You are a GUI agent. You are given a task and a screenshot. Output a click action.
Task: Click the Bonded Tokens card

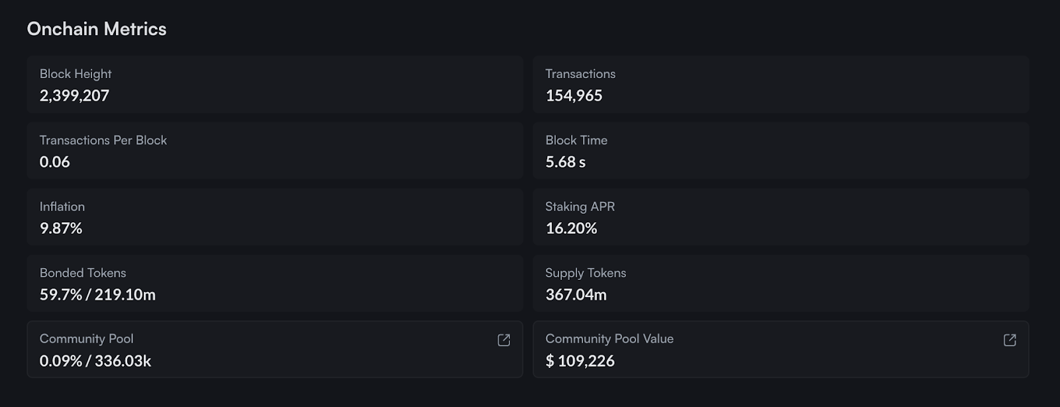point(275,283)
